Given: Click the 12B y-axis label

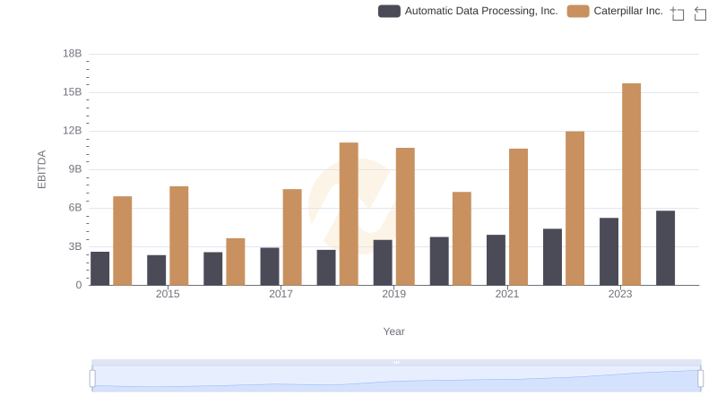Looking at the screenshot, I should [x=73, y=131].
